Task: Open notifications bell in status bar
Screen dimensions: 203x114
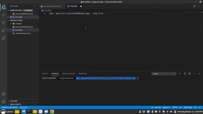Action: pyautogui.click(x=200, y=107)
